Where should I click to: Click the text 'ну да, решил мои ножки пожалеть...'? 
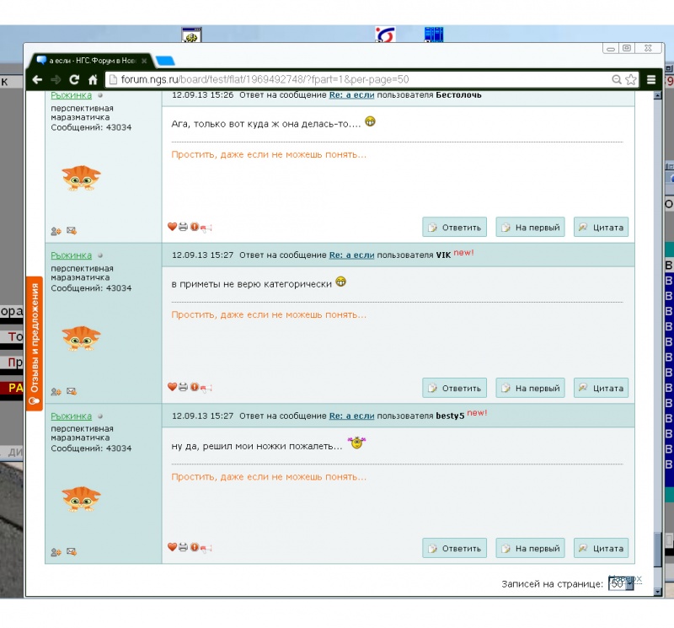(257, 446)
